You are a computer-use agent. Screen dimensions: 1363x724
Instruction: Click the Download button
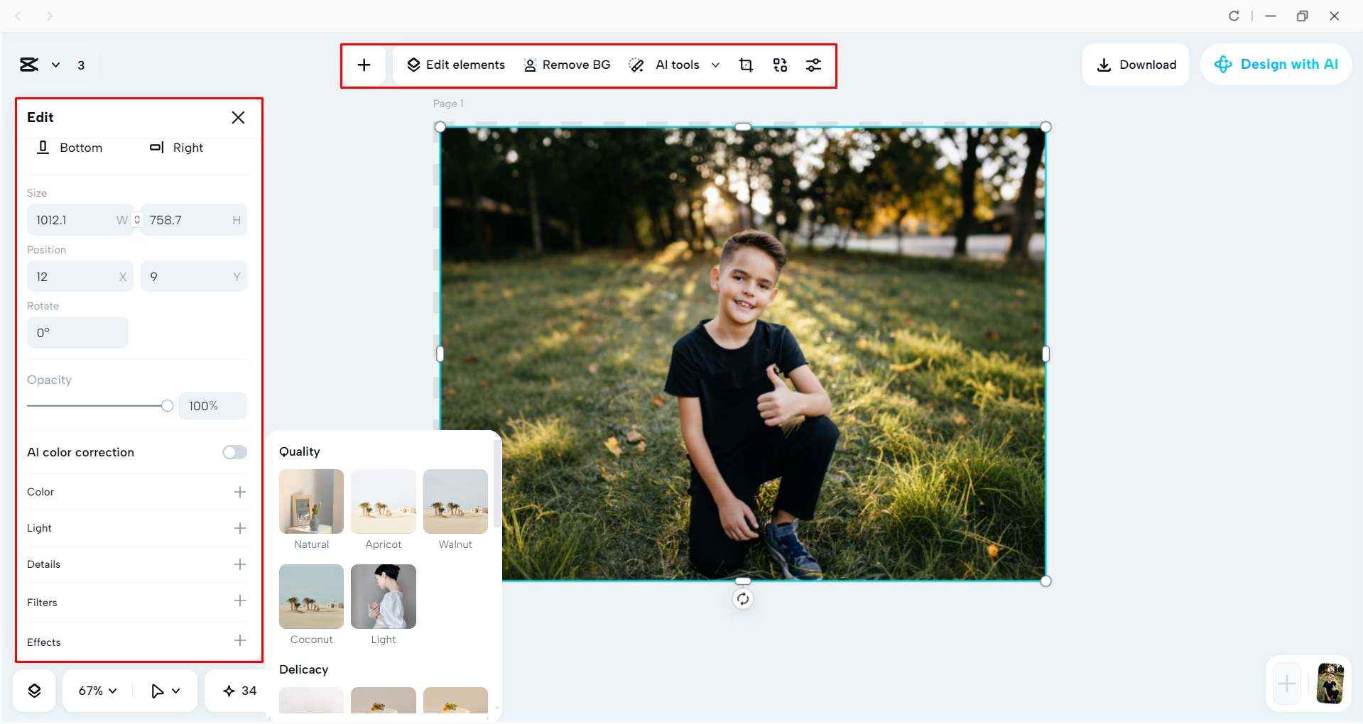pyautogui.click(x=1135, y=65)
